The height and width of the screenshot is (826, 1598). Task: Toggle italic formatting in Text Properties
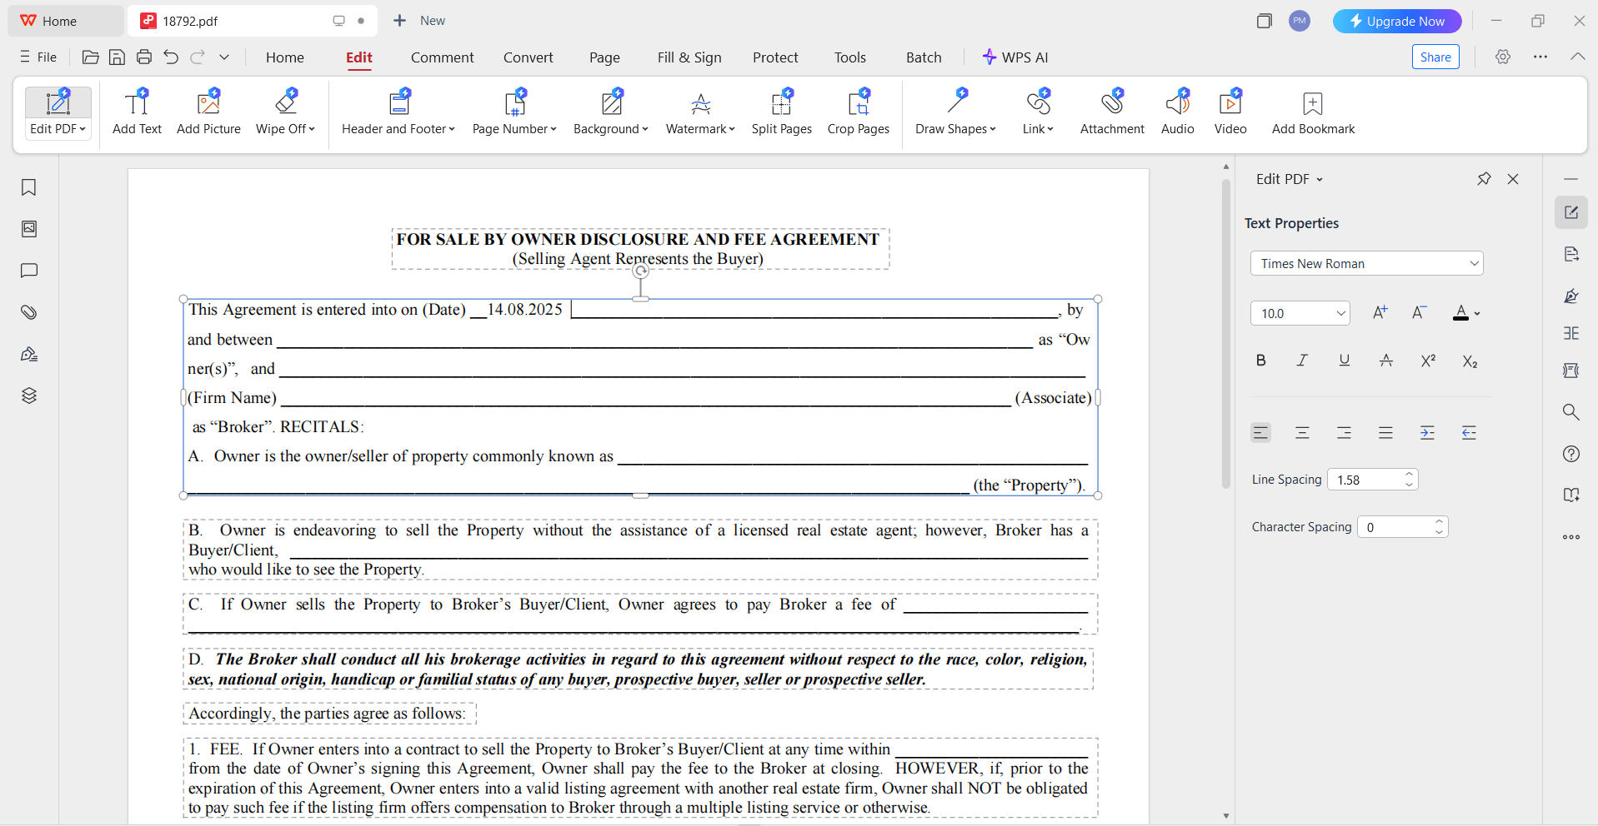pos(1302,360)
